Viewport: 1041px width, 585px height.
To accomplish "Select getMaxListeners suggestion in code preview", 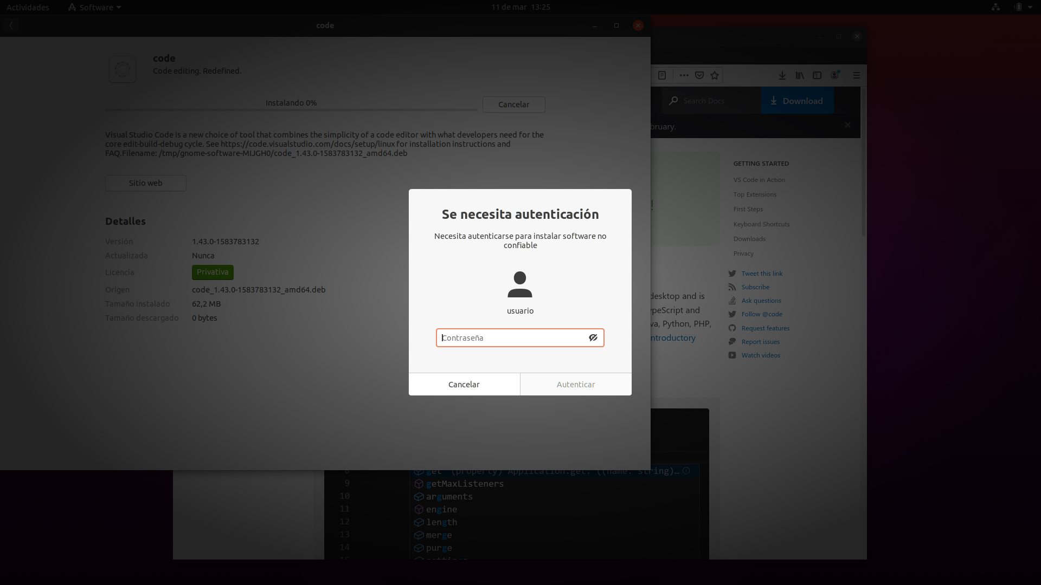I will tap(465, 484).
